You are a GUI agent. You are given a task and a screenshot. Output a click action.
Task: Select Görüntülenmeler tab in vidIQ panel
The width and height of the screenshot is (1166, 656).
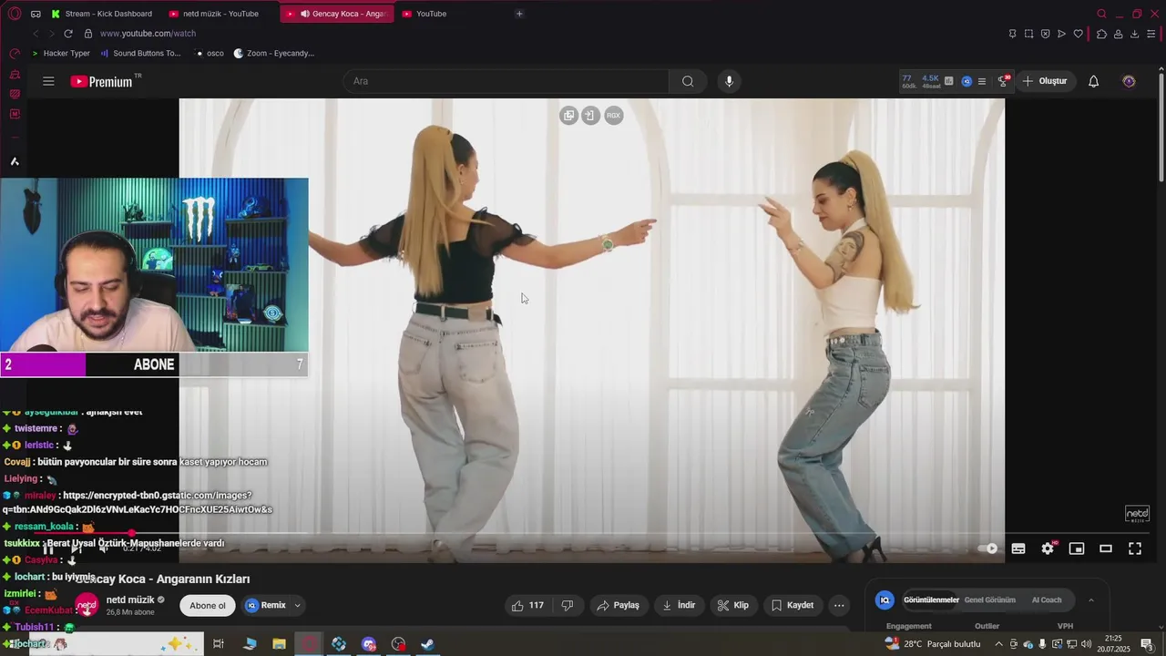click(x=931, y=600)
